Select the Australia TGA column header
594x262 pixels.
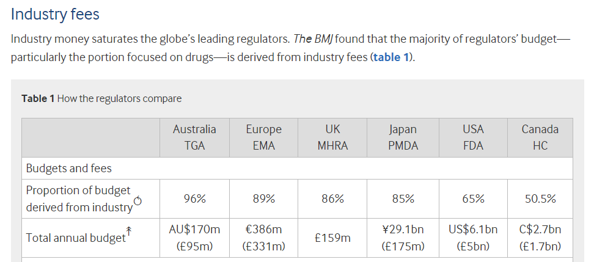(194, 138)
